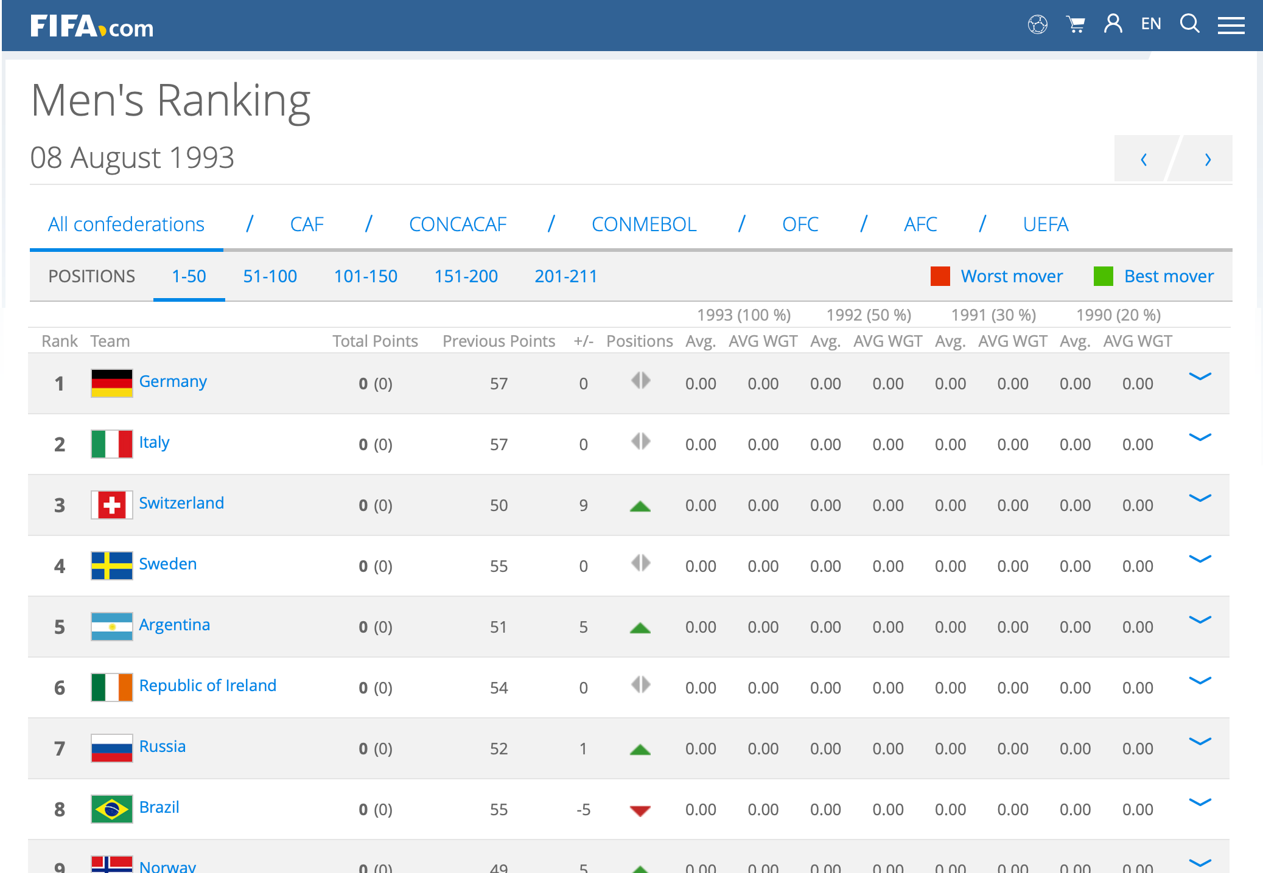The height and width of the screenshot is (873, 1263).
Task: Expand the Italy row details chevron
Action: pos(1200,437)
